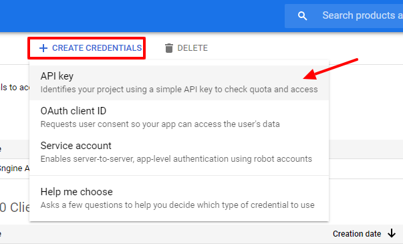Click the Delete button label
The height and width of the screenshot is (244, 403).
click(x=192, y=48)
